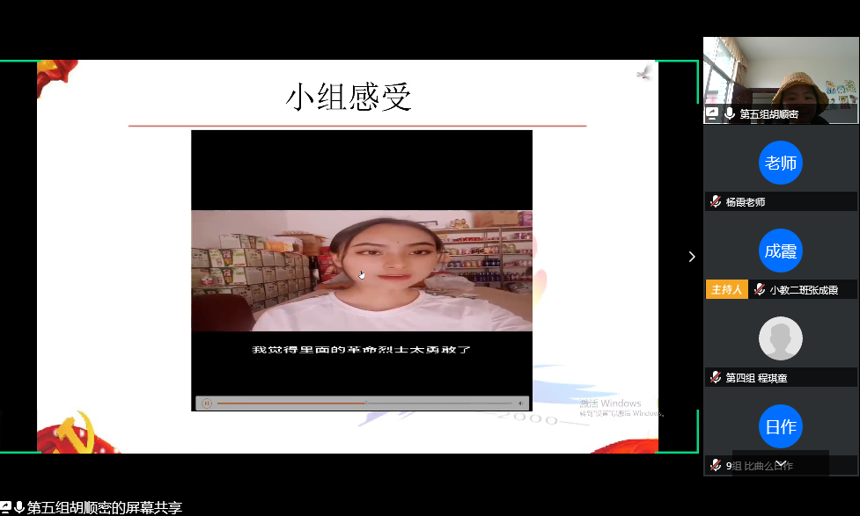Click the 成震 blue avatar circle

pyautogui.click(x=780, y=251)
